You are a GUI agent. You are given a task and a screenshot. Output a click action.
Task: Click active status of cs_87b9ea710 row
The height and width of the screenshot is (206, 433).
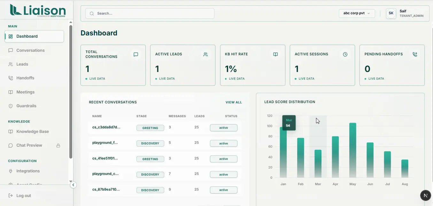point(224,190)
